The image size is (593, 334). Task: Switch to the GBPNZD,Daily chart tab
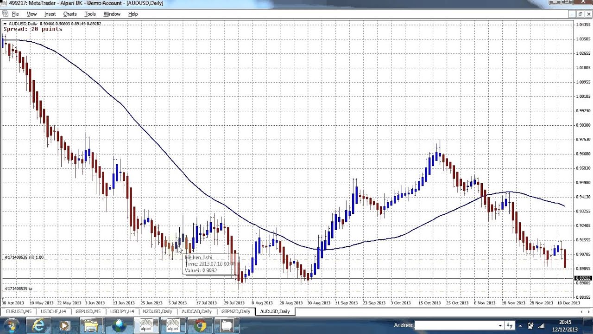[236, 311]
